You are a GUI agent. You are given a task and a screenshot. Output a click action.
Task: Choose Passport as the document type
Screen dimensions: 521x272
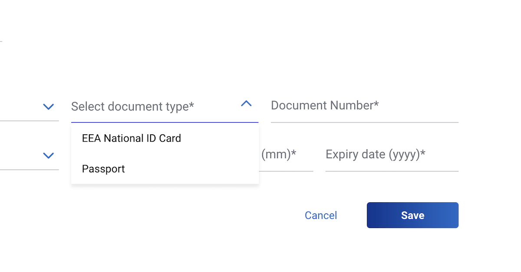[103, 169]
